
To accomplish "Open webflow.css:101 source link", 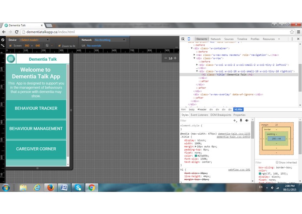I will [239, 170].
